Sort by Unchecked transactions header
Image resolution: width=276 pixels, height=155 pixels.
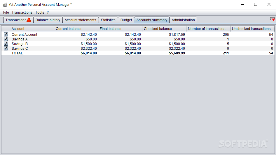(252, 28)
